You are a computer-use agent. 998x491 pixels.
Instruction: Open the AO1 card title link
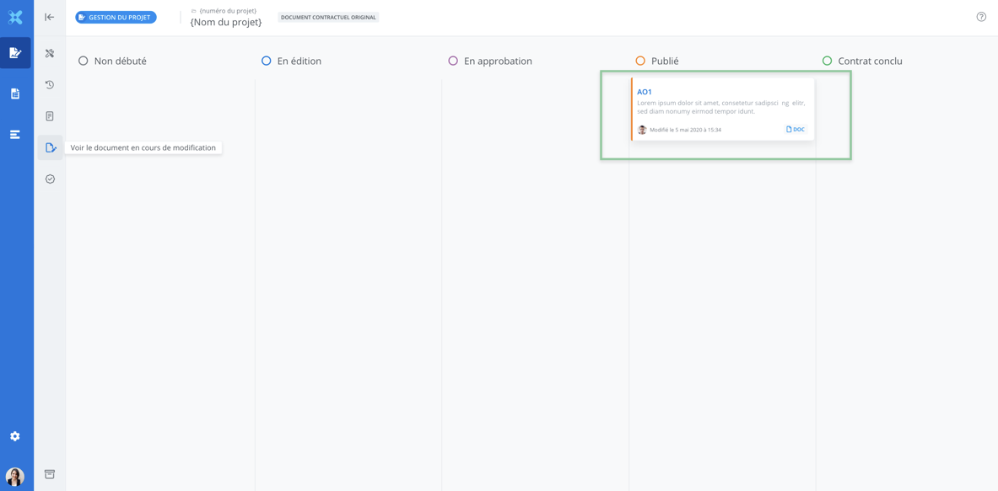tap(645, 92)
